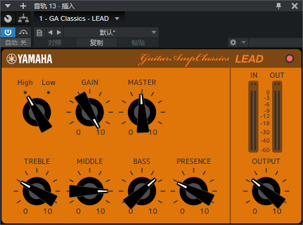Expand the GA Classics - LEAD plugin dropdown
The width and height of the screenshot is (303, 225).
click(x=117, y=18)
